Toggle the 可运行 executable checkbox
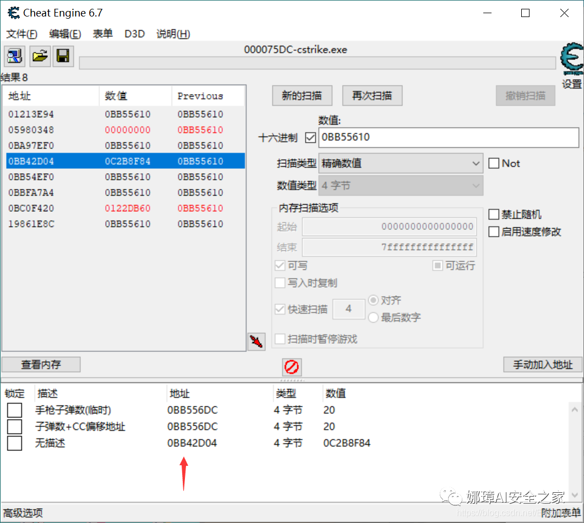584x523 pixels. (x=438, y=266)
